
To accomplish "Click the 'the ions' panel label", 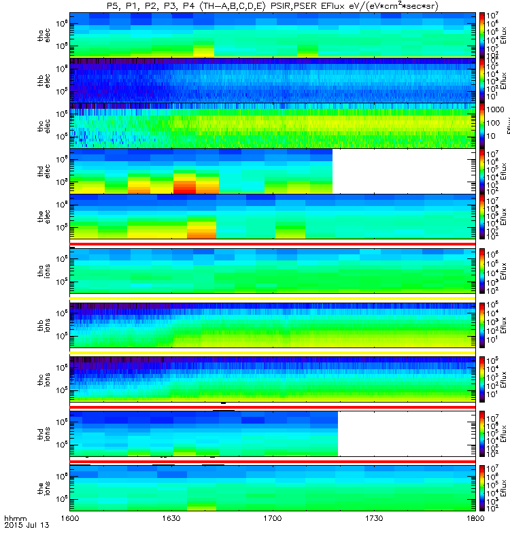I will [x=44, y=488].
